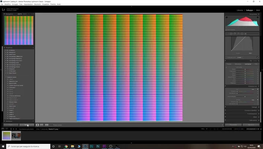Switch to Loupe view in the toolbar
This screenshot has height=149, width=263.
(37, 125)
